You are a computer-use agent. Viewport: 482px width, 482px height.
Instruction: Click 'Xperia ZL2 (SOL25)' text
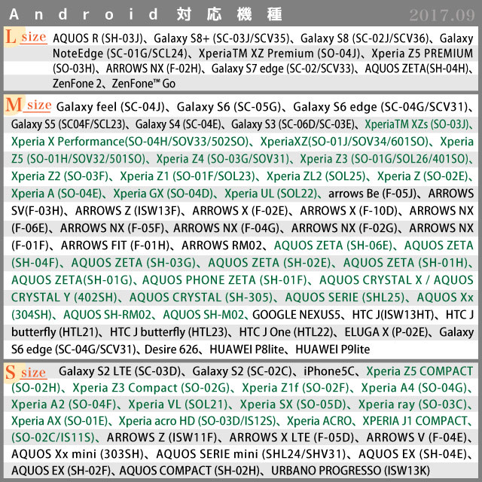pyautogui.click(x=316, y=176)
